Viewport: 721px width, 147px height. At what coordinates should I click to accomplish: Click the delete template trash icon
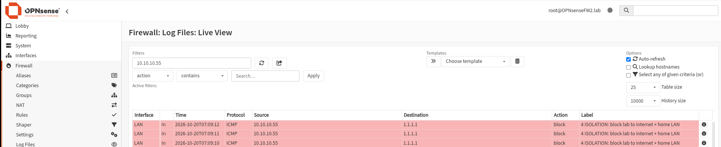click(517, 61)
